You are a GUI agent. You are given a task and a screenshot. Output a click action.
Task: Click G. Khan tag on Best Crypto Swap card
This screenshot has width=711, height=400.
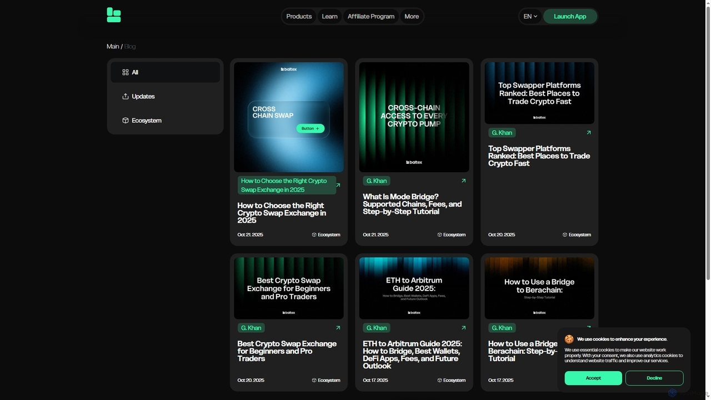[251, 328]
